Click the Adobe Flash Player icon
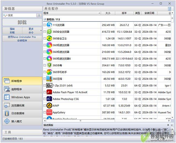Viewport: 176px width, 143px height. (x=49, y=92)
